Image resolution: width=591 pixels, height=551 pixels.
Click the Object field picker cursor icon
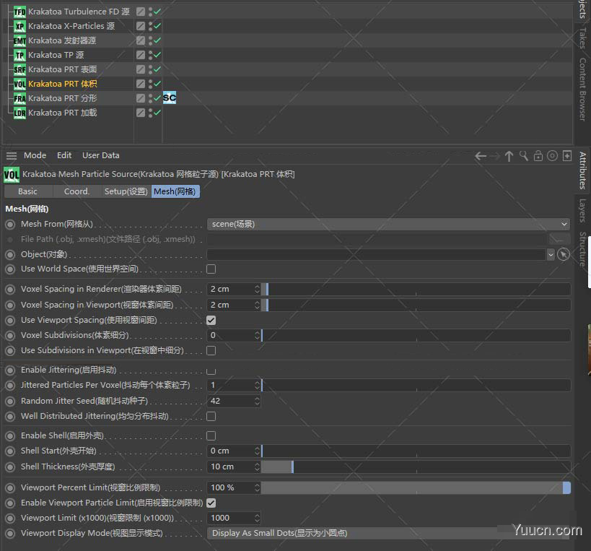pyautogui.click(x=564, y=255)
